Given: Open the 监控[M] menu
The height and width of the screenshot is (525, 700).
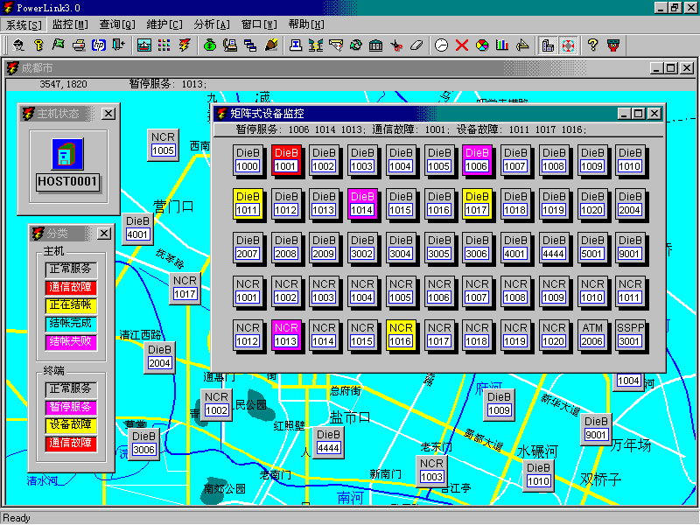Looking at the screenshot, I should [x=70, y=24].
